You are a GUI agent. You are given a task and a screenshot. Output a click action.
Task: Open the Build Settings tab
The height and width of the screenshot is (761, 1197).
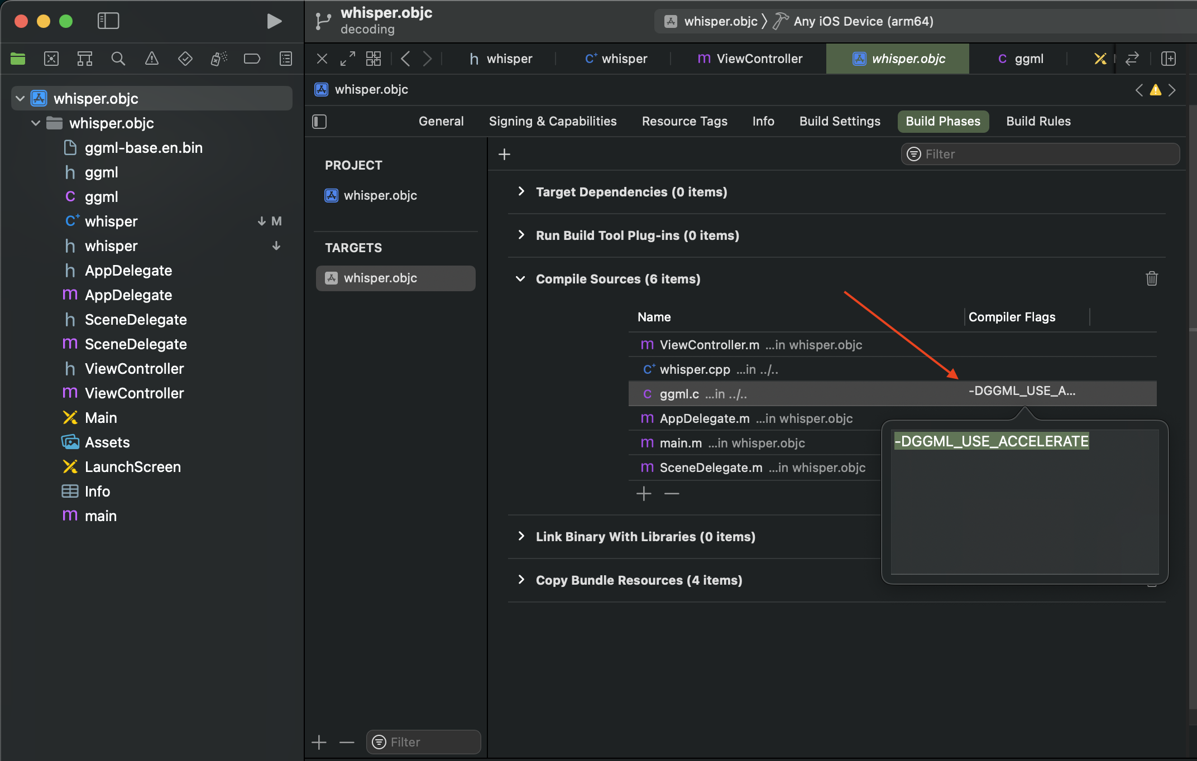[840, 121]
